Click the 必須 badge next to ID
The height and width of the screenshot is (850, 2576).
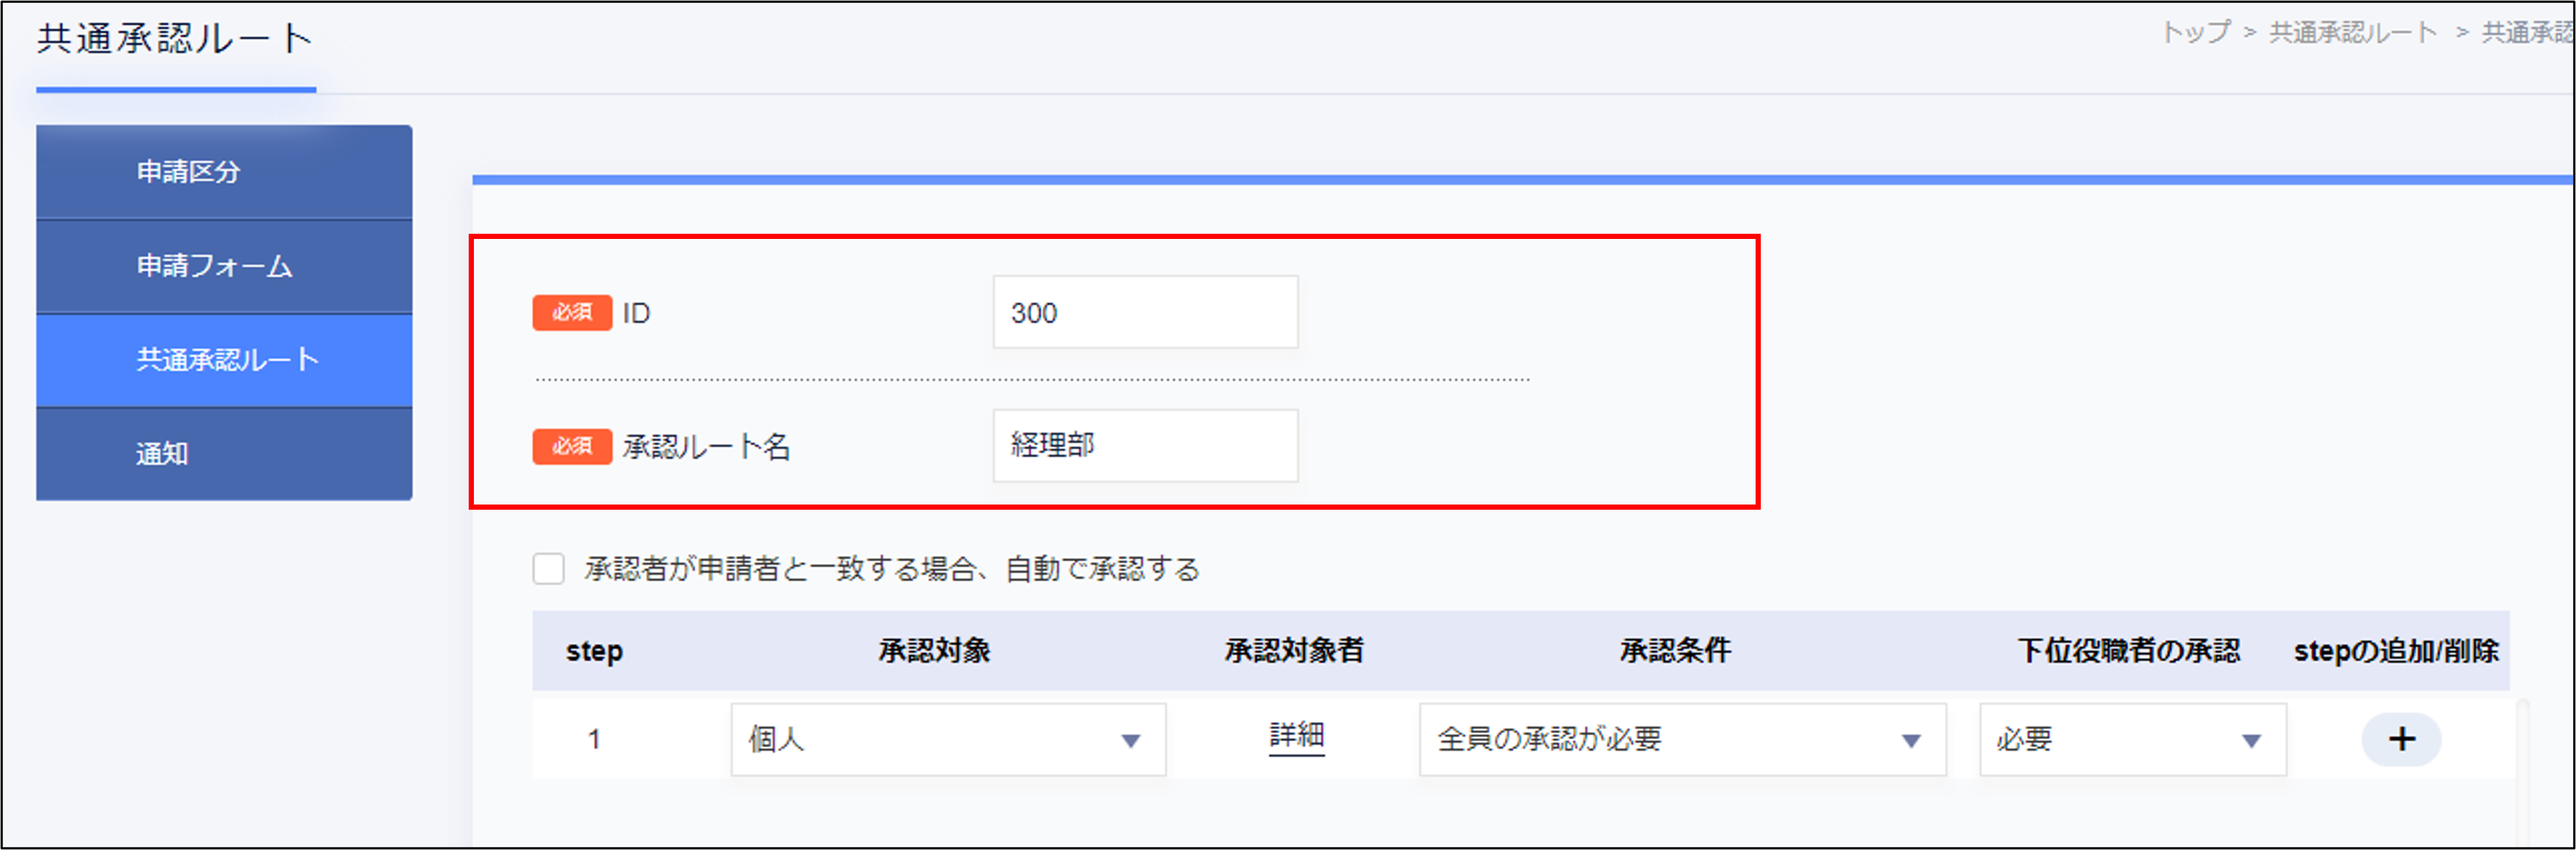(x=572, y=313)
